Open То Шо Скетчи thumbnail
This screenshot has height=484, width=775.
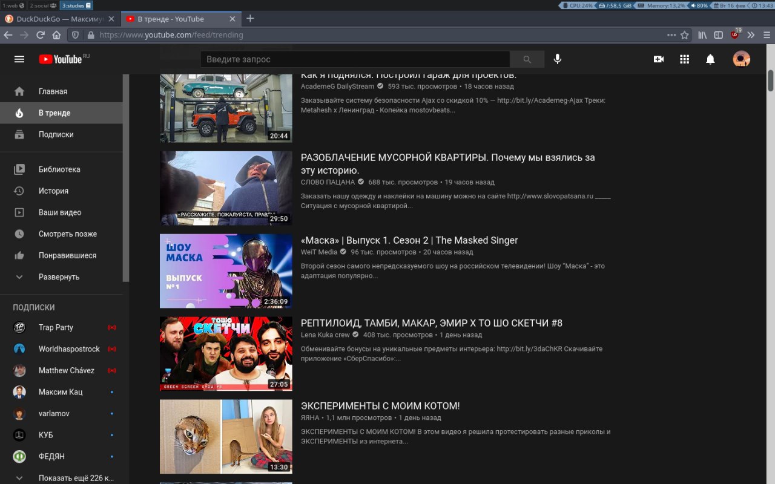pos(226,354)
